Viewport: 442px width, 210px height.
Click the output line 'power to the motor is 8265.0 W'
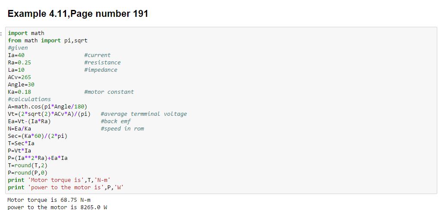57,207
